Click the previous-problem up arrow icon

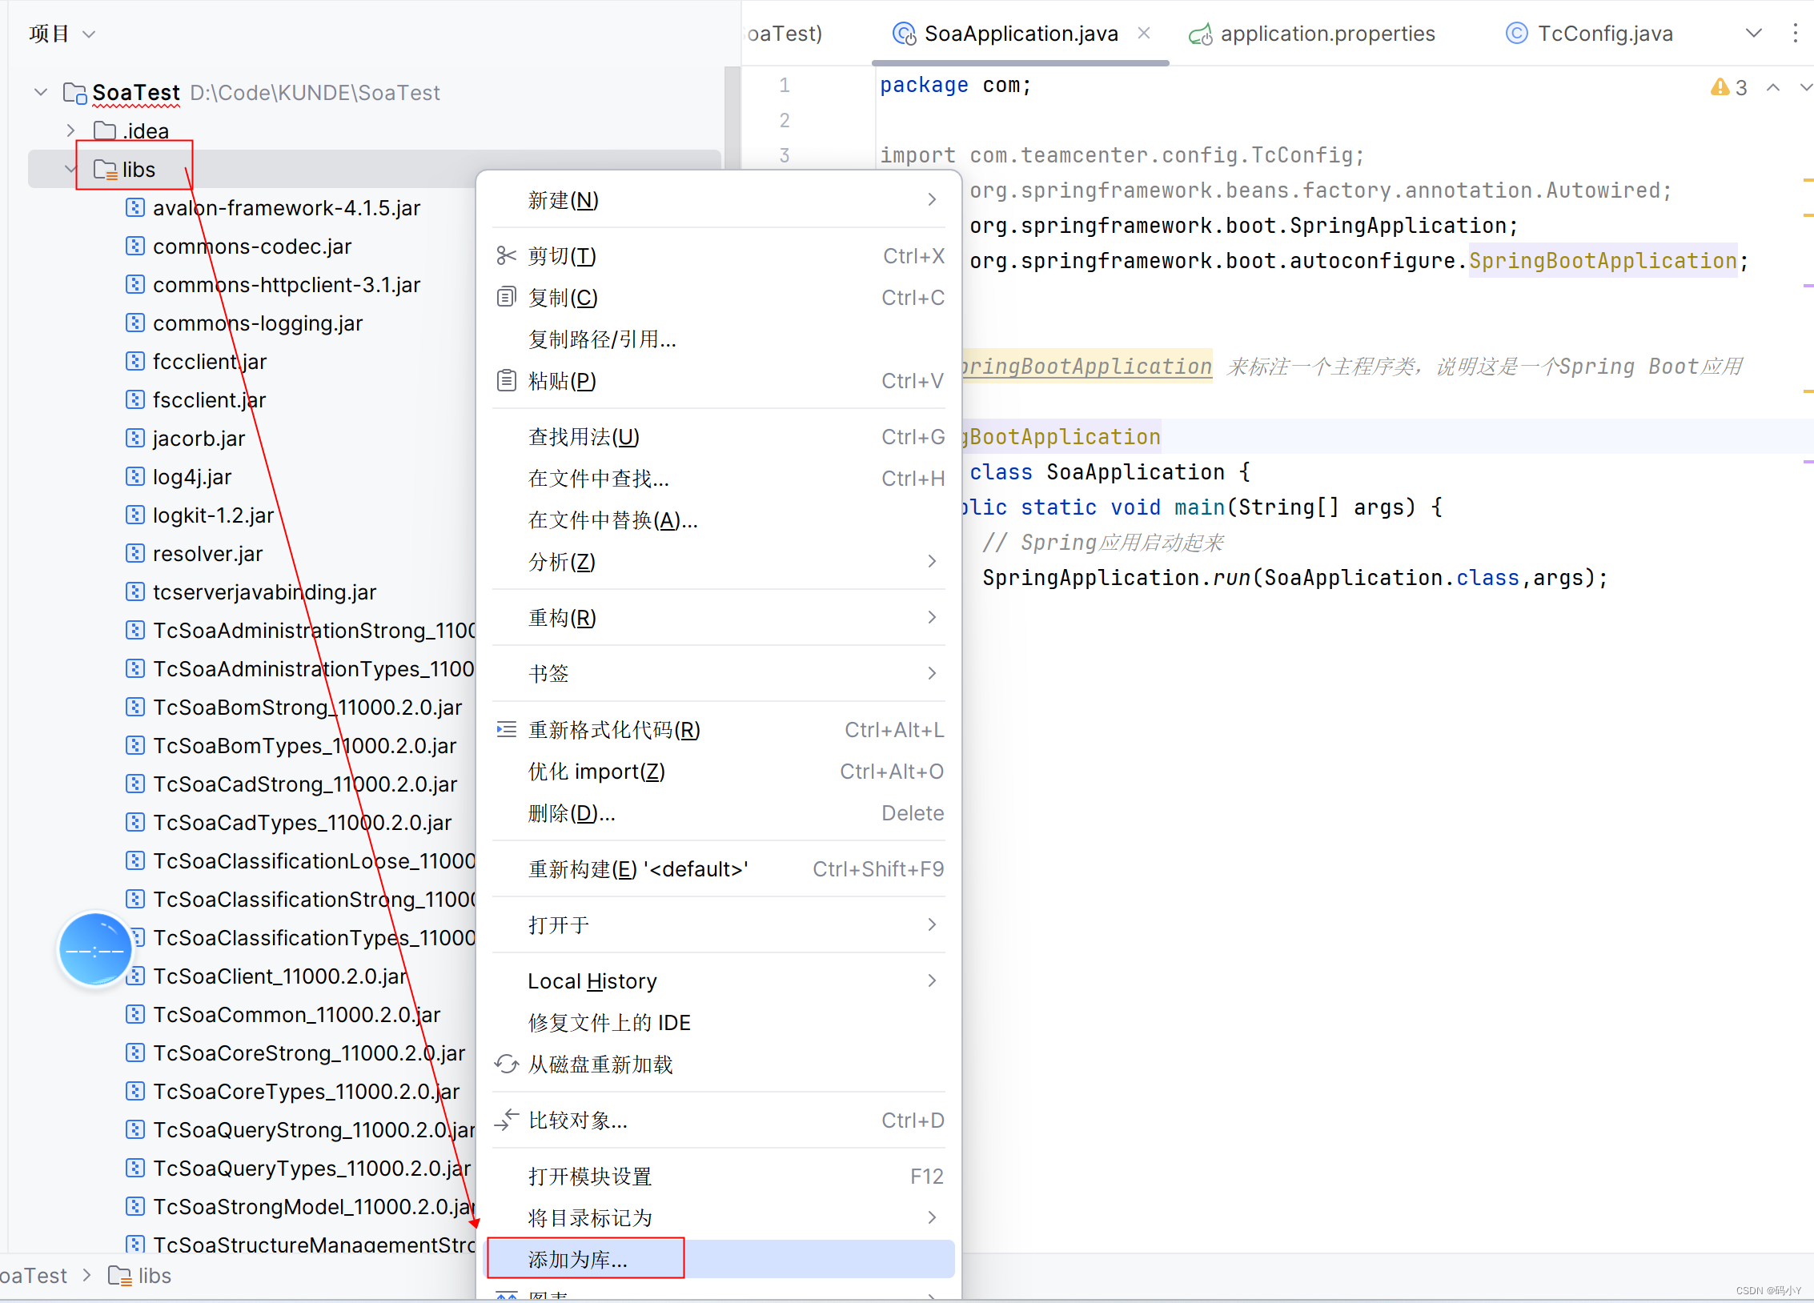(x=1773, y=87)
